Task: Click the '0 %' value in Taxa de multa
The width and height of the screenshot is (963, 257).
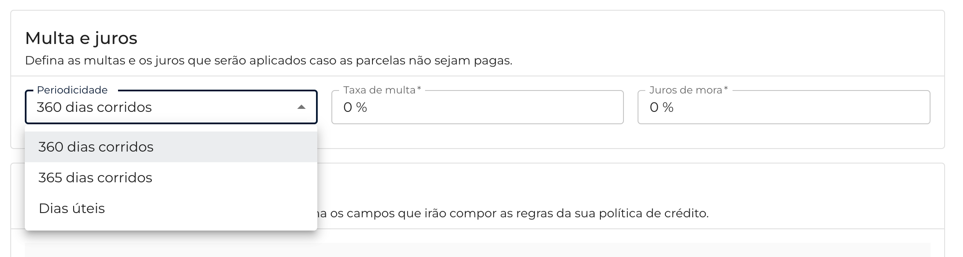Action: [355, 107]
